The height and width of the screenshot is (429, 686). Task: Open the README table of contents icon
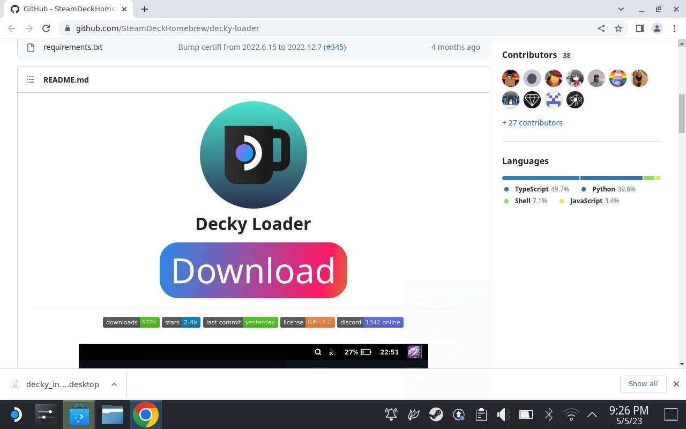pos(31,79)
